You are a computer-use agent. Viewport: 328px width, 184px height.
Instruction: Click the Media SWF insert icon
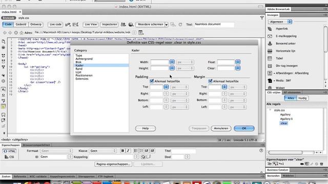[270, 81]
